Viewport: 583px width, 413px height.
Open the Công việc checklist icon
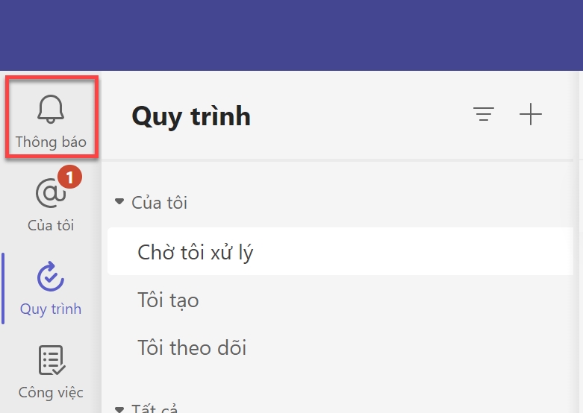(x=51, y=361)
